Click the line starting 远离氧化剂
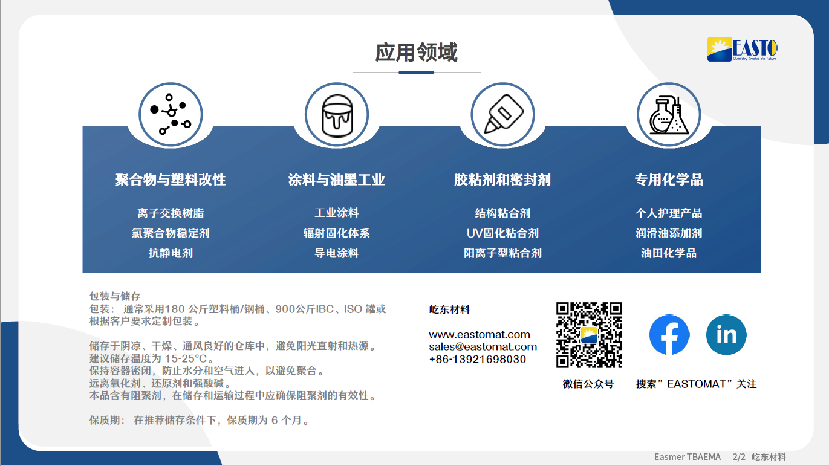 [160, 383]
